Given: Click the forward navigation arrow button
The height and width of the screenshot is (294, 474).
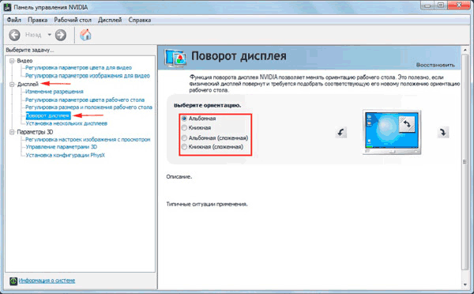Looking at the screenshot, I should point(61,35).
